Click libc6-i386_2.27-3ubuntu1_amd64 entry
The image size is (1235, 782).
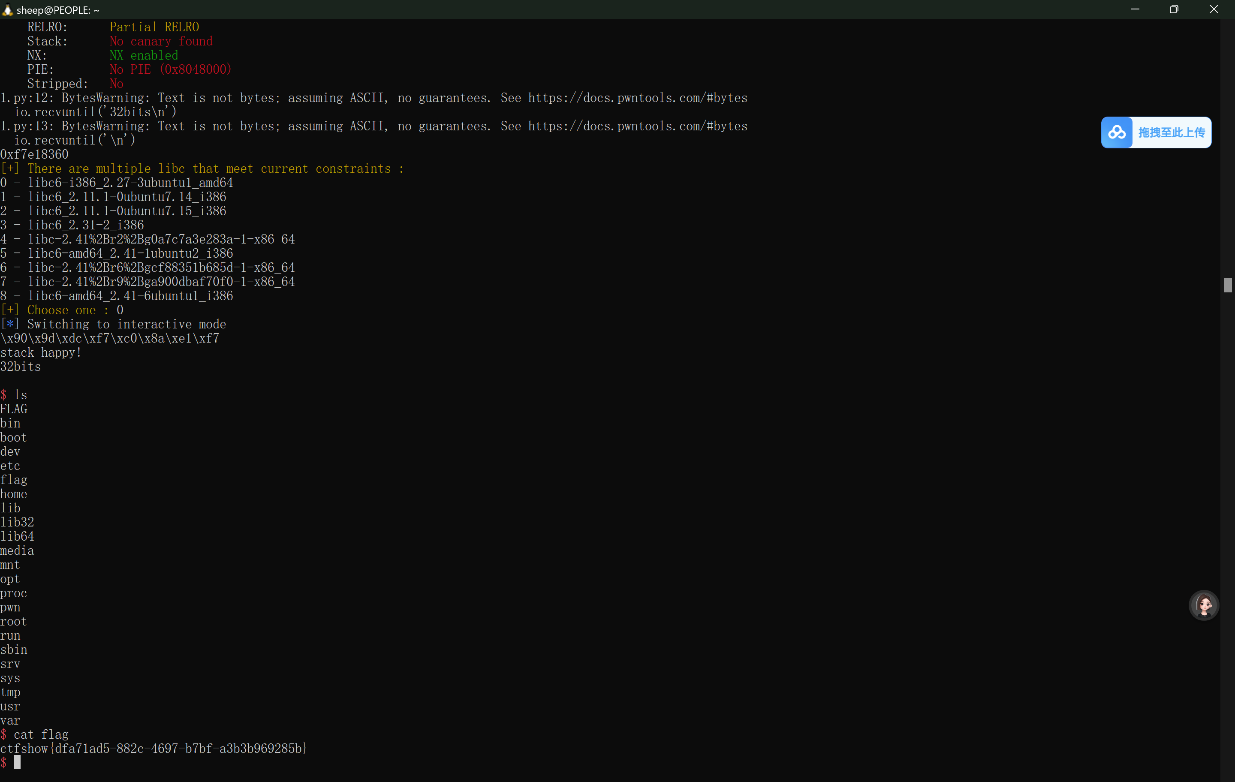pyautogui.click(x=130, y=183)
